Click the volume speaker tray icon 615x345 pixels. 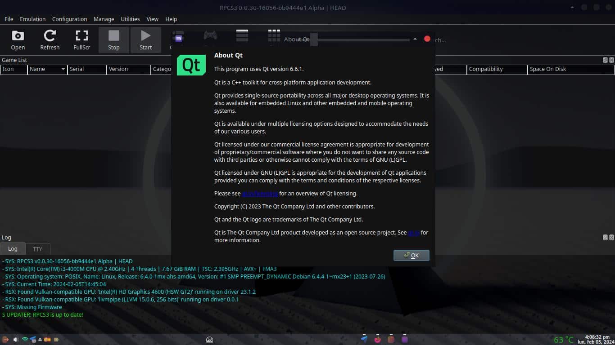16,340
